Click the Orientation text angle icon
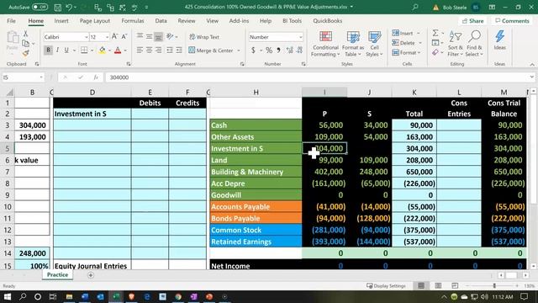538x303 pixels. [170, 36]
